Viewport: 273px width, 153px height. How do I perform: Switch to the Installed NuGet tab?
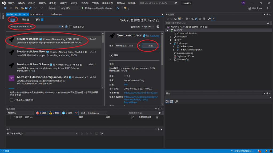[25, 20]
